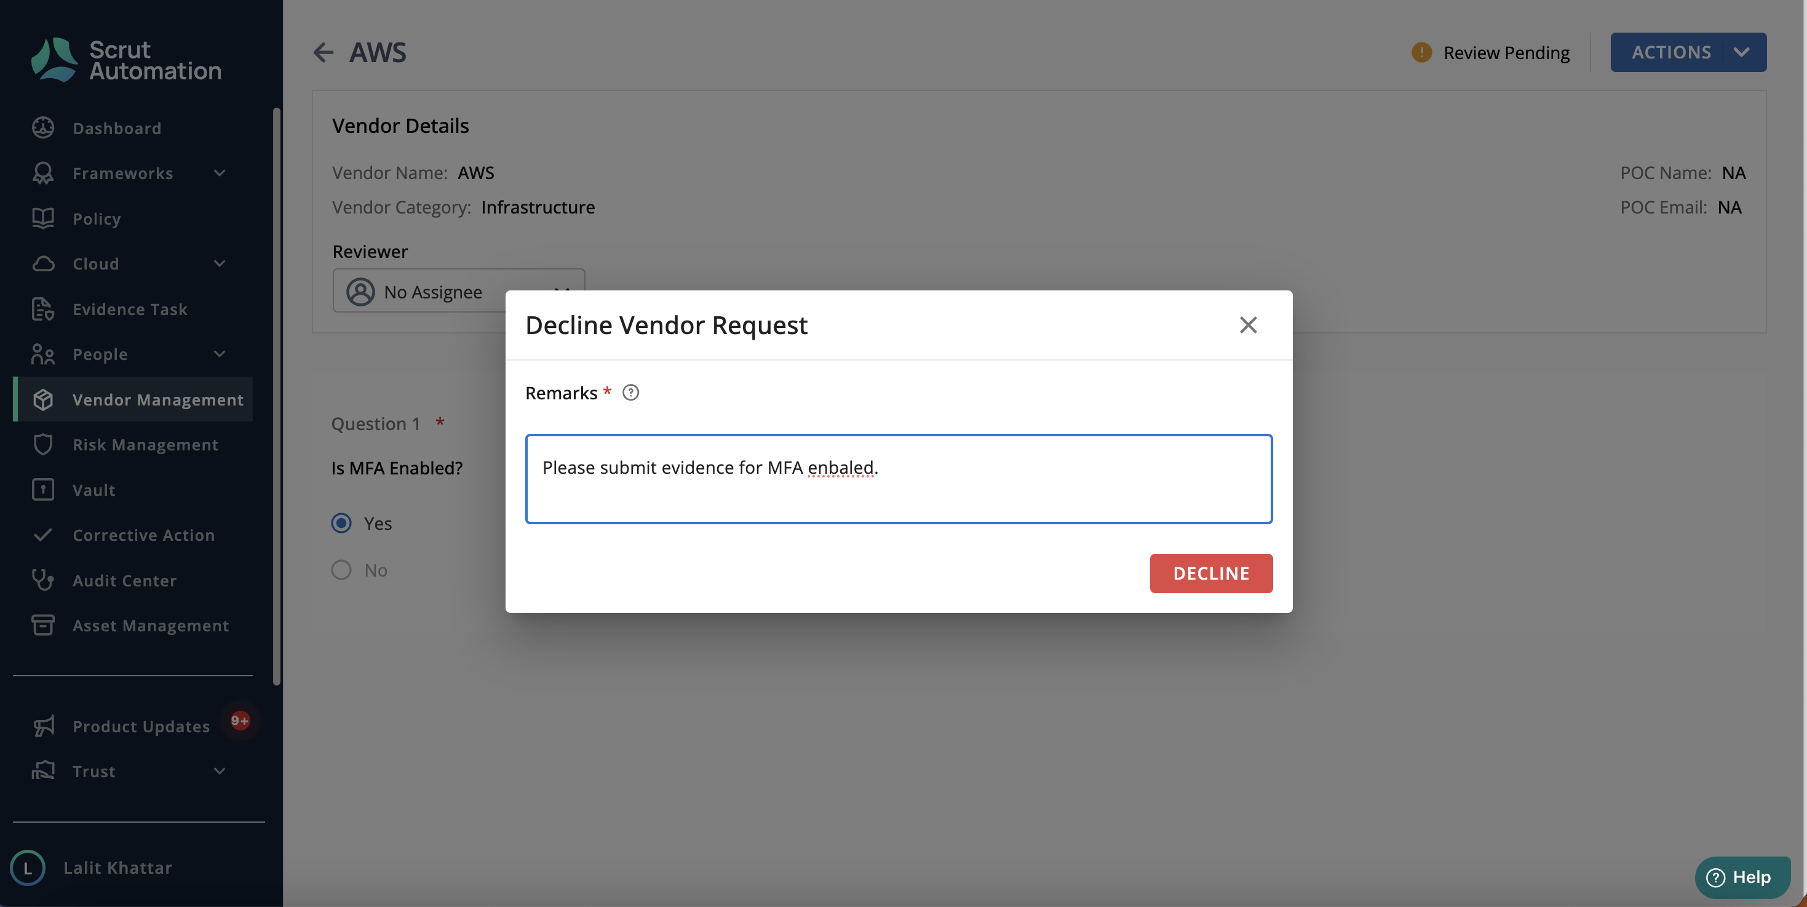
Task: Click the Dashboard gauge icon
Action: point(43,128)
